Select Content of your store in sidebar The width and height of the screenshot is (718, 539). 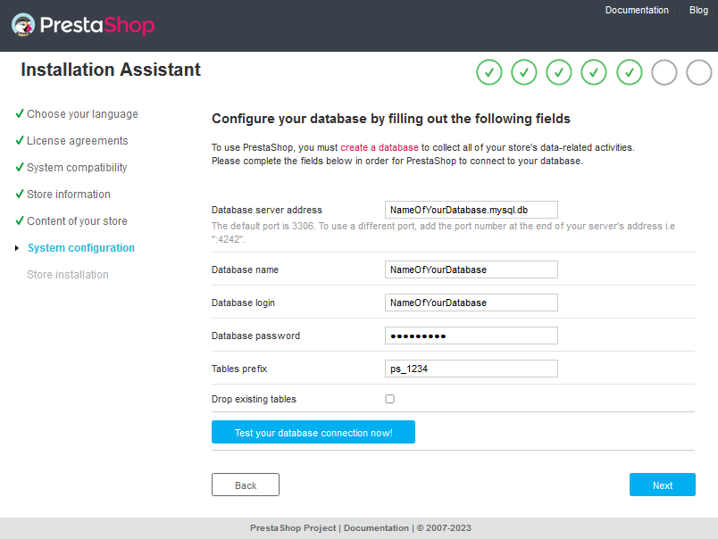78,220
